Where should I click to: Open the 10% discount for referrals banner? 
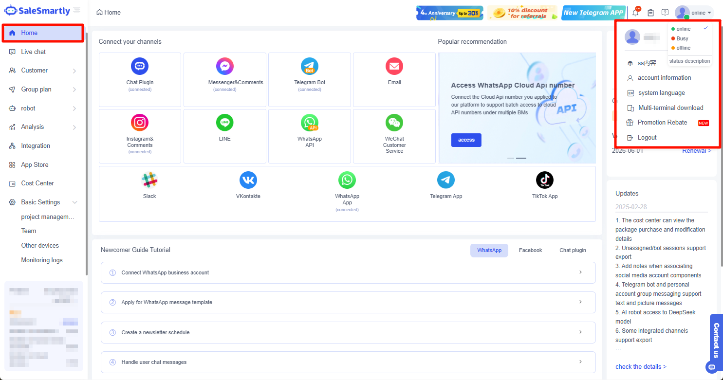tap(522, 13)
